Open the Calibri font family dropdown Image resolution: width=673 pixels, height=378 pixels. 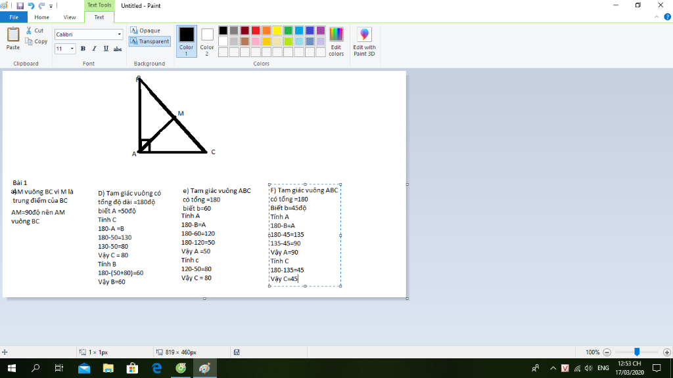(120, 34)
